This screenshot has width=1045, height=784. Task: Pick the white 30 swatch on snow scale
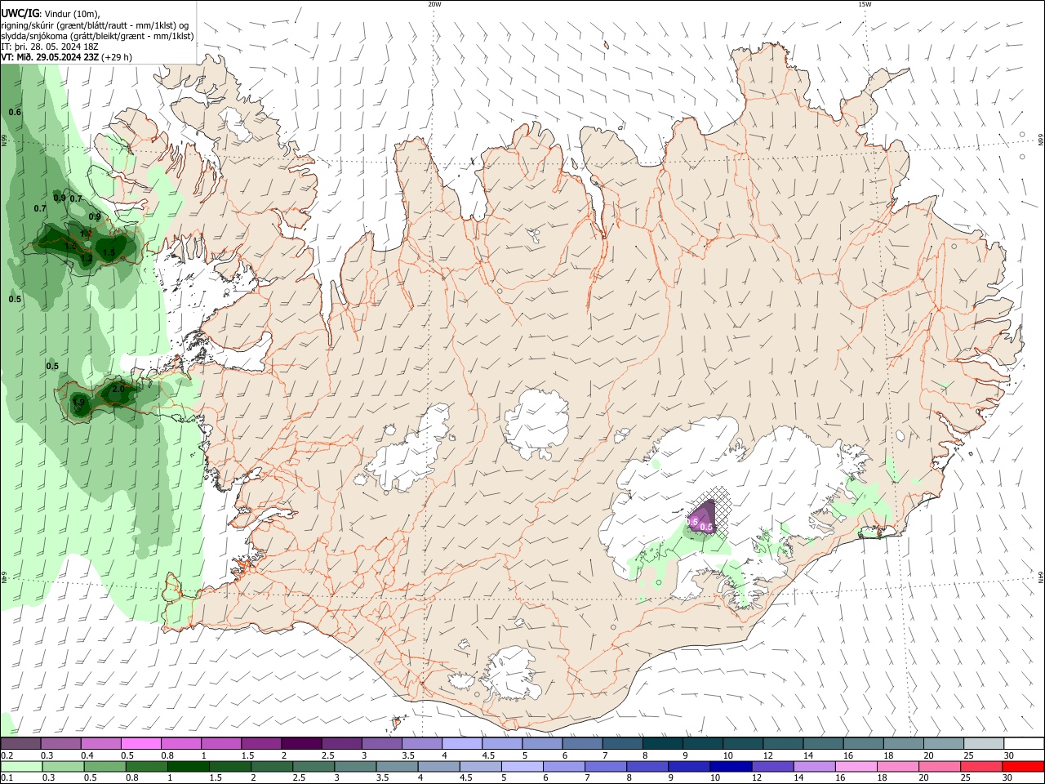[1024, 743]
